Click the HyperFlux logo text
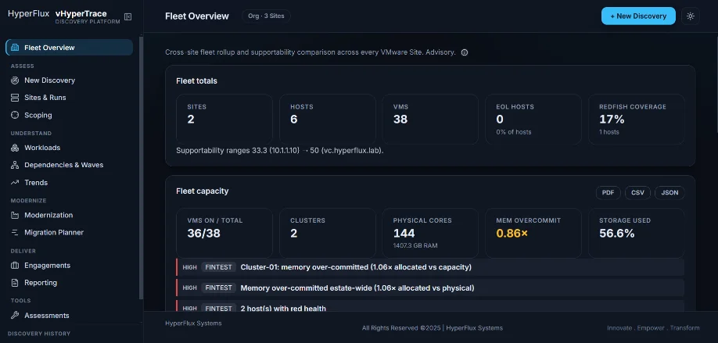The image size is (718, 343). point(28,14)
